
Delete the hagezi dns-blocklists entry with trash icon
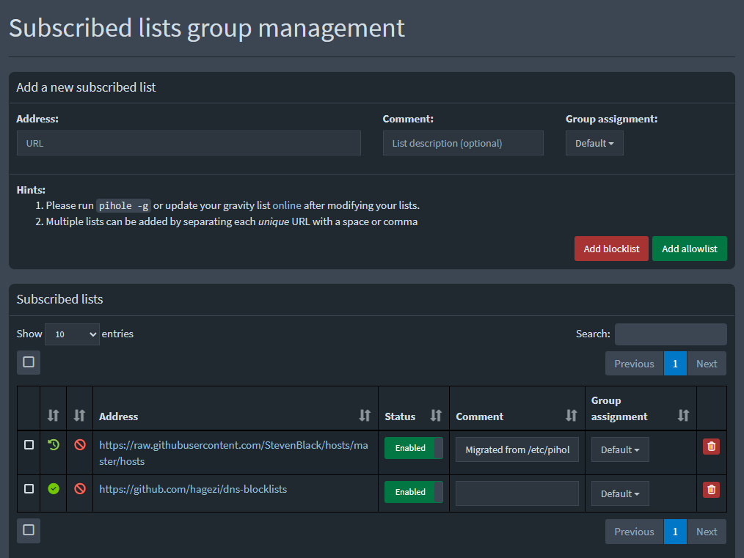click(711, 490)
